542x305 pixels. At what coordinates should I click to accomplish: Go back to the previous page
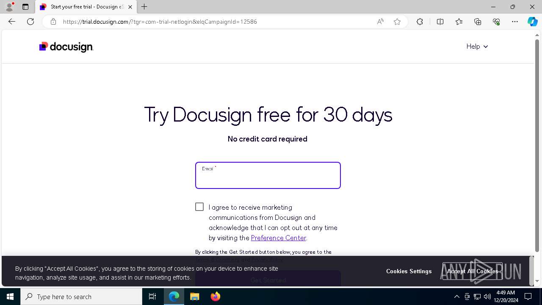click(12, 22)
